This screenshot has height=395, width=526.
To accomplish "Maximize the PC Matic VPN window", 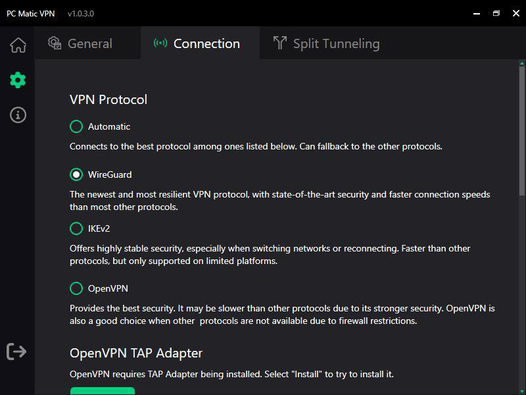I will (496, 13).
